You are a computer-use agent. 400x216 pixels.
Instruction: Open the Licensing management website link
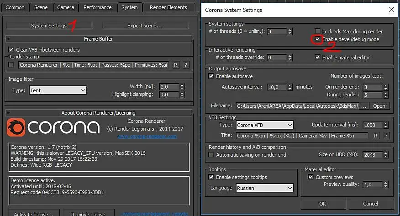pos(154,214)
